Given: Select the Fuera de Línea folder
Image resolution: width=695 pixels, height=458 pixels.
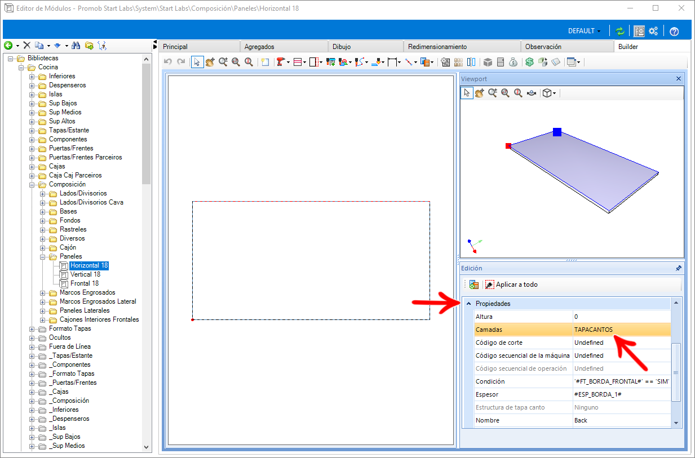Looking at the screenshot, I should point(69,346).
